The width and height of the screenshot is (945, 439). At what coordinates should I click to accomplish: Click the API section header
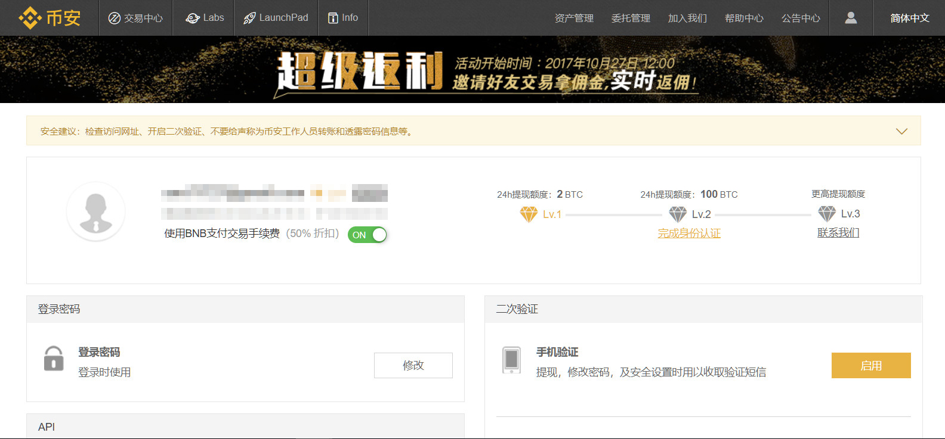tap(245, 426)
